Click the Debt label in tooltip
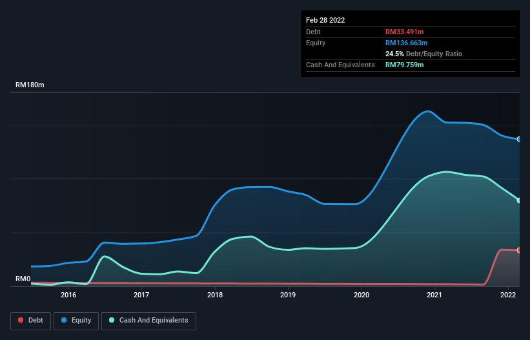Image resolution: width=530 pixels, height=340 pixels. point(313,32)
